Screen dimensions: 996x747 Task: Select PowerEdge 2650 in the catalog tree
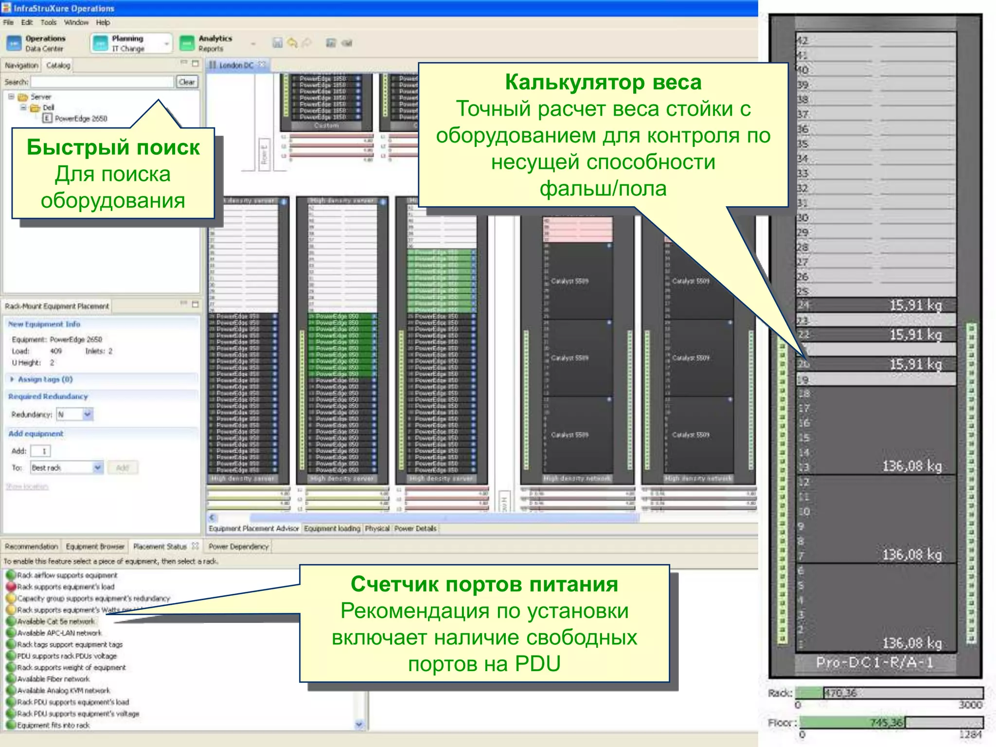[x=81, y=118]
